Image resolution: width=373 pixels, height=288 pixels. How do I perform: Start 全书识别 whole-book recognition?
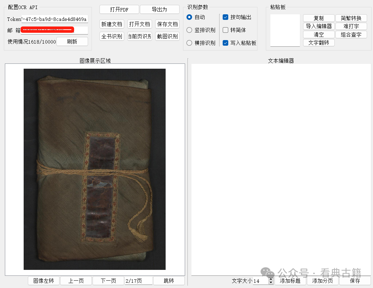(x=112, y=36)
